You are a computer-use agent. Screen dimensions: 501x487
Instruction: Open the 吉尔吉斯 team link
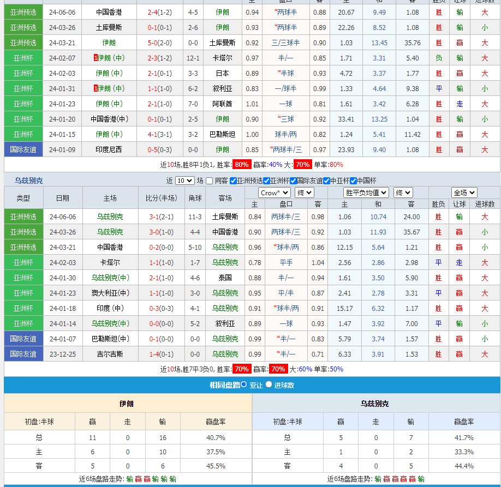pos(110,354)
